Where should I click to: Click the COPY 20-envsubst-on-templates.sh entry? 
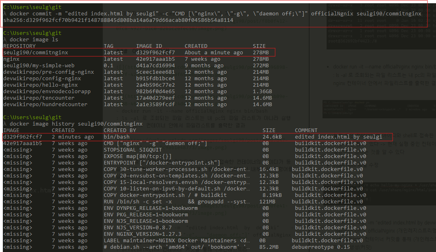coord(177,176)
